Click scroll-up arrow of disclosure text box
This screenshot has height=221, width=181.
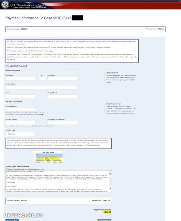click(110, 172)
